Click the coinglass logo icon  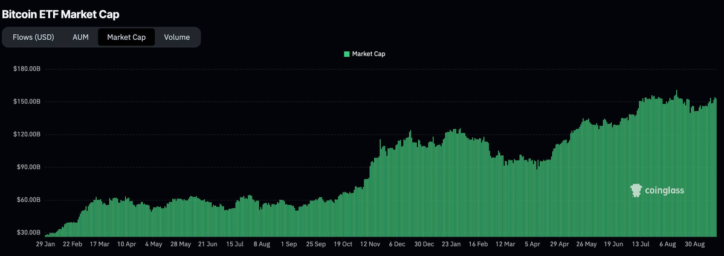coord(635,191)
